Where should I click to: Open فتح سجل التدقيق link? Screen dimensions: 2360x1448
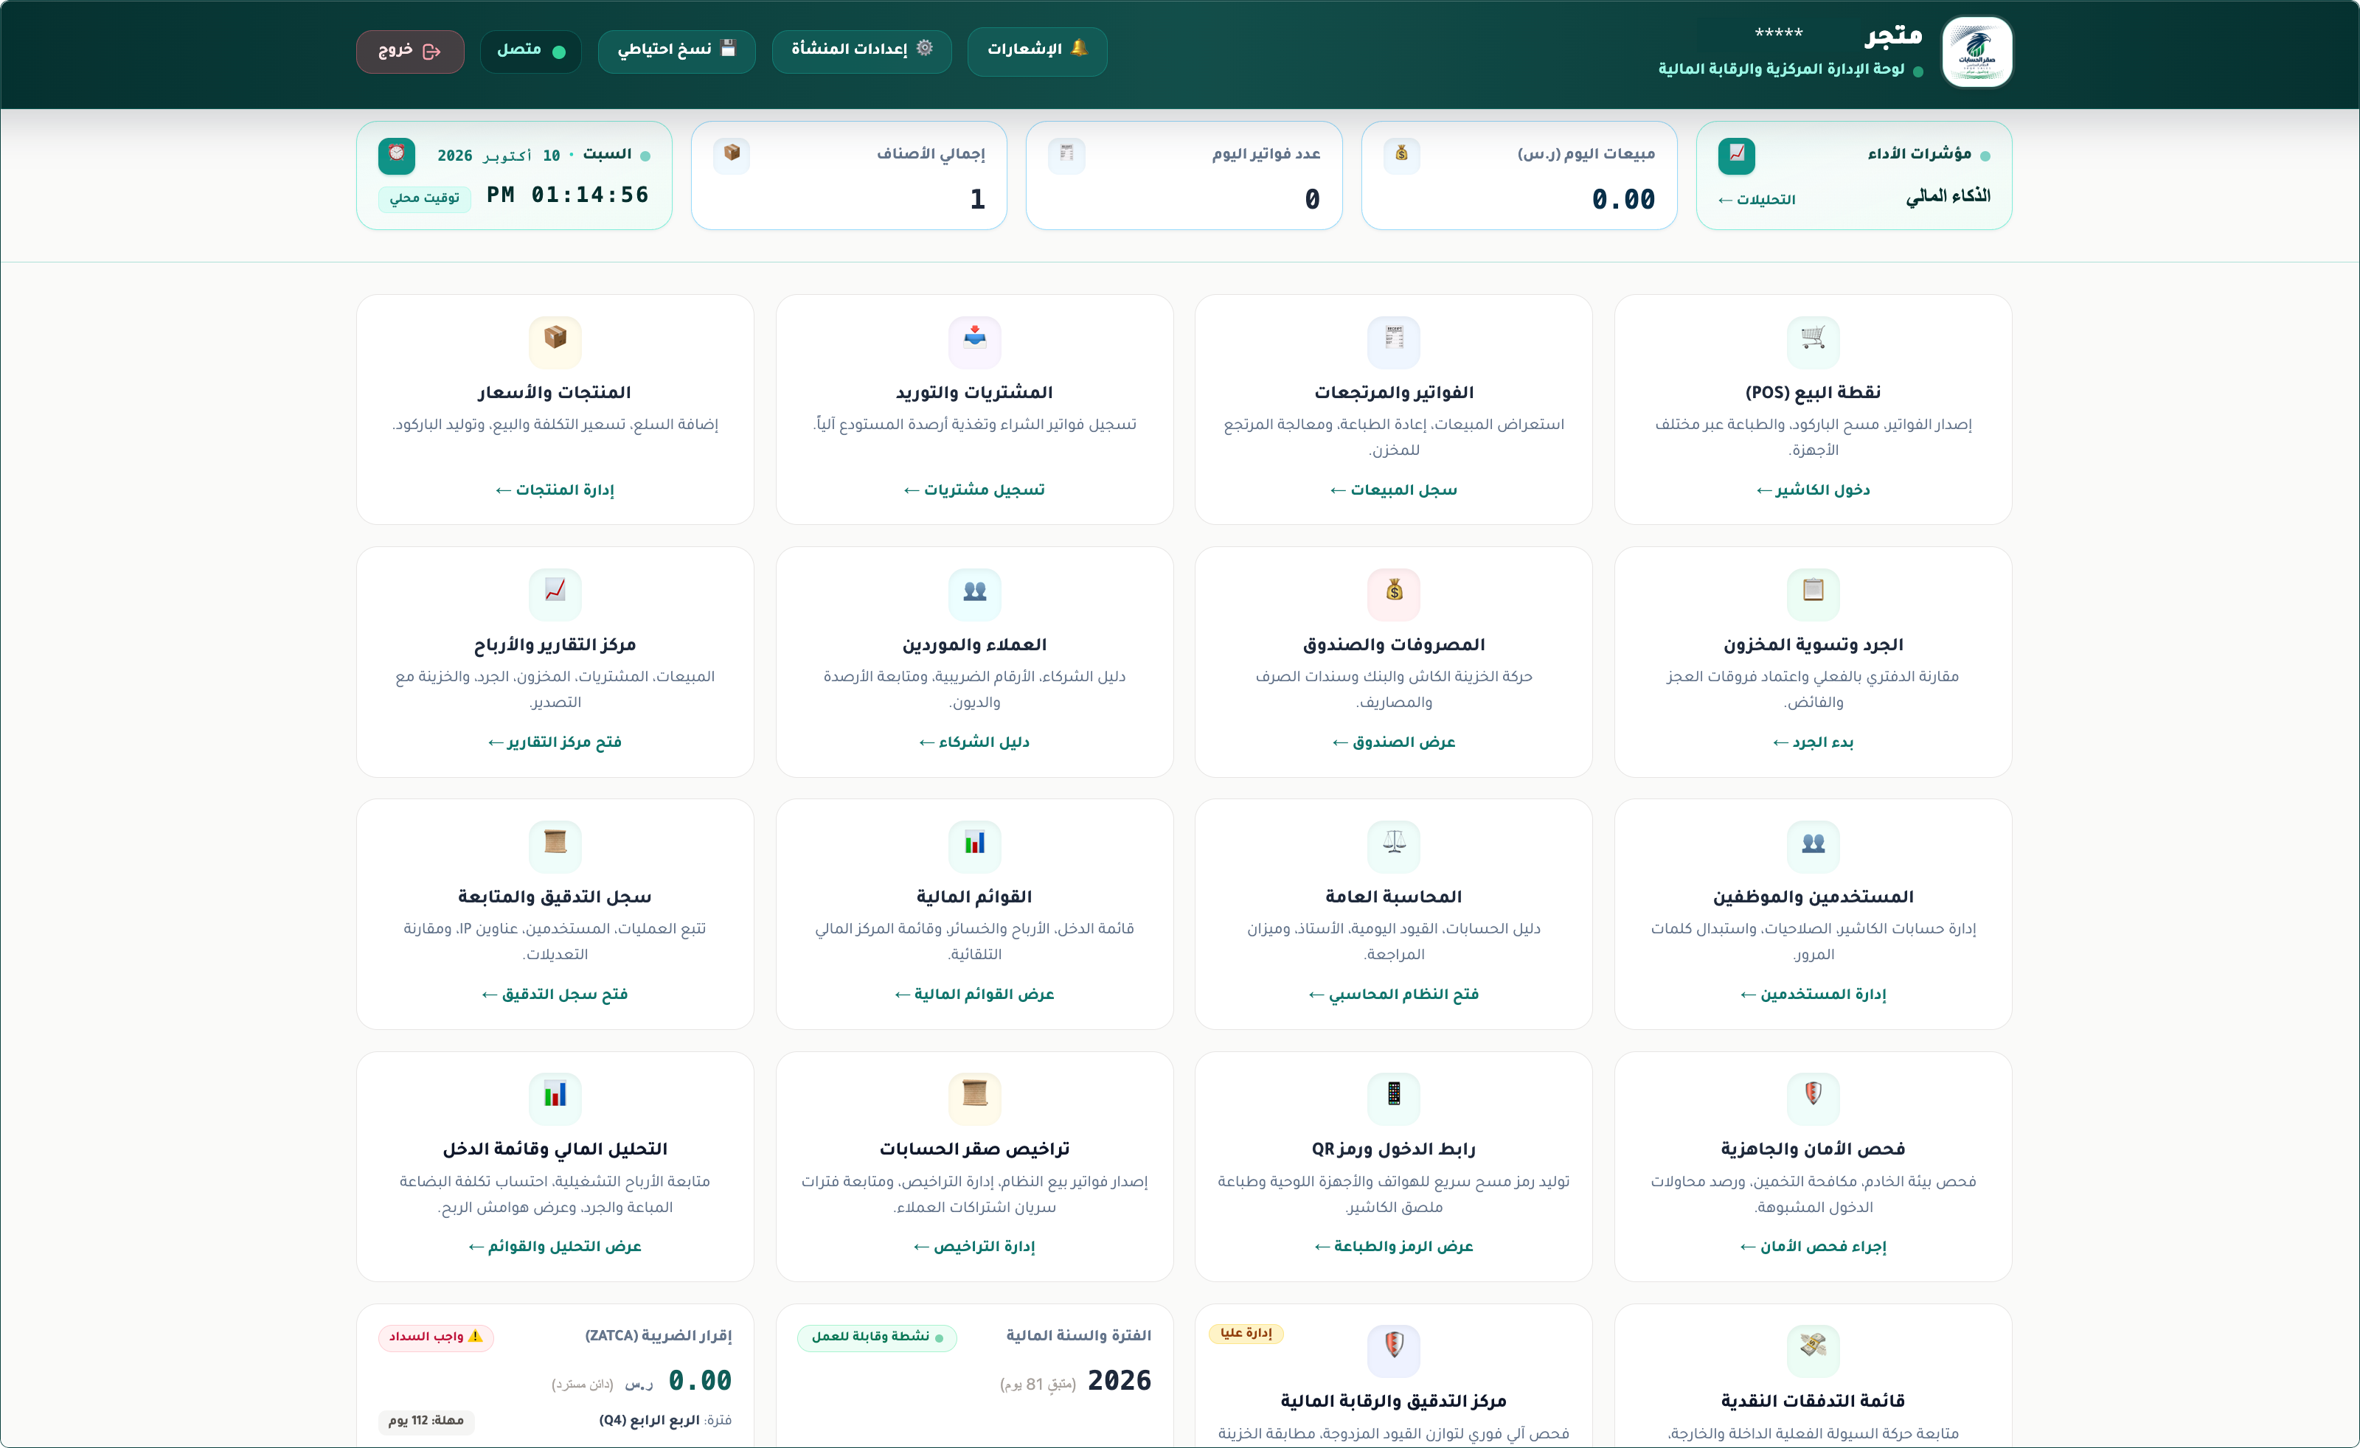pos(555,994)
